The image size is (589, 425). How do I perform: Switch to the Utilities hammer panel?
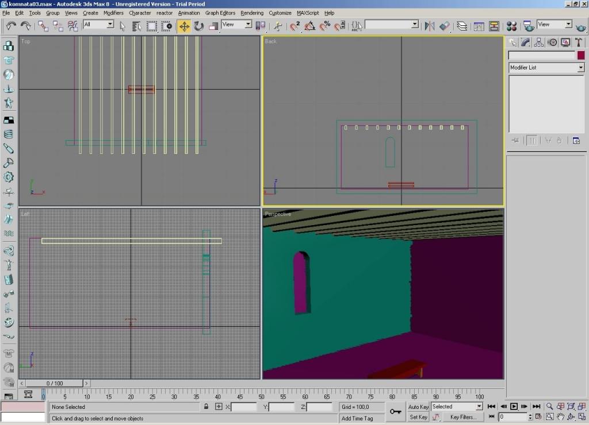(x=579, y=42)
